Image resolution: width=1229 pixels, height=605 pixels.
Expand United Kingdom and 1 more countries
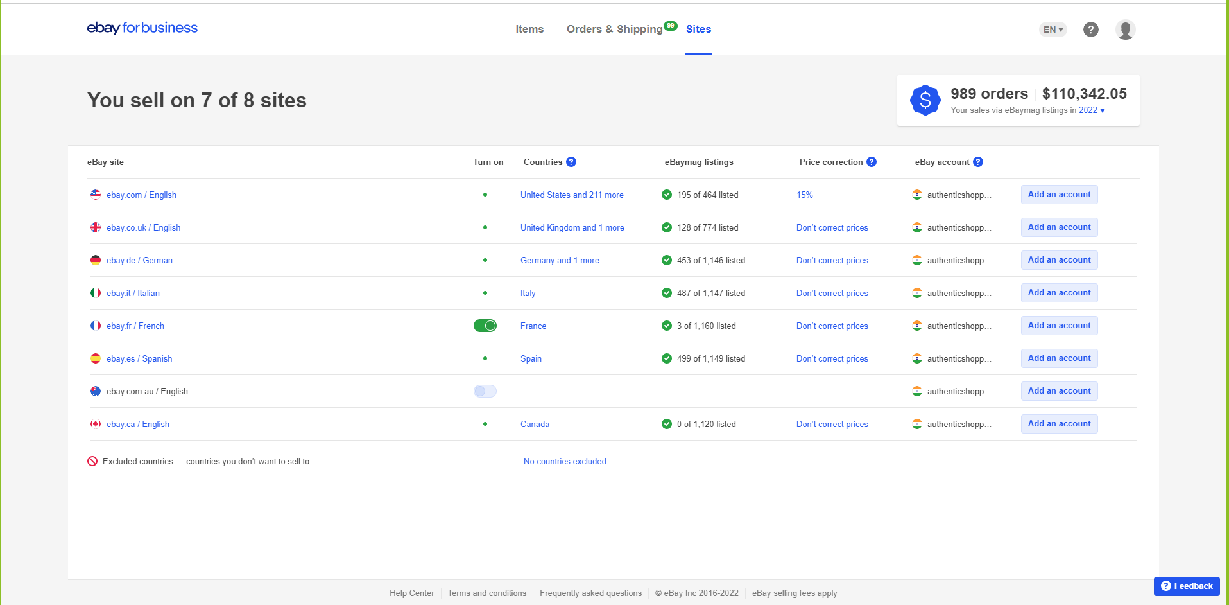click(572, 227)
